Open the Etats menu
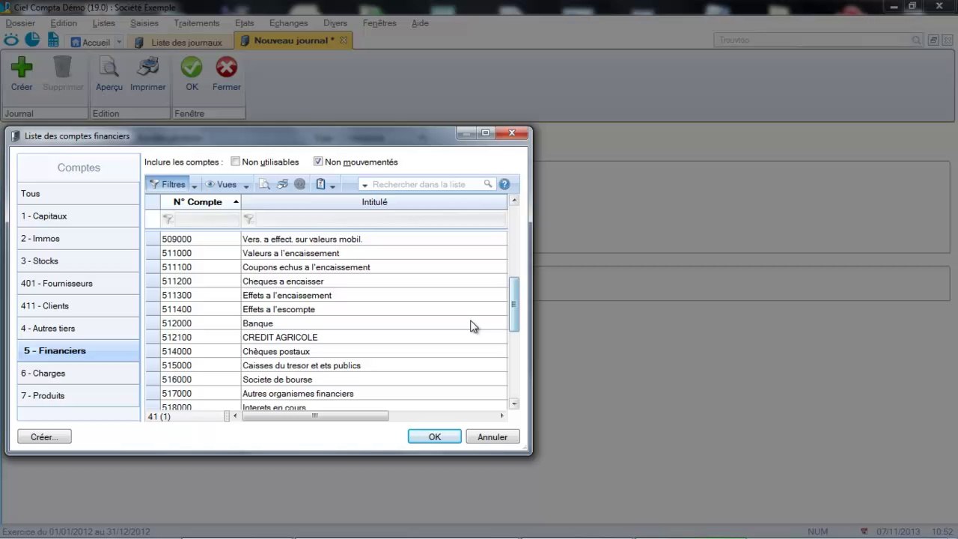The image size is (958, 539). (x=244, y=23)
